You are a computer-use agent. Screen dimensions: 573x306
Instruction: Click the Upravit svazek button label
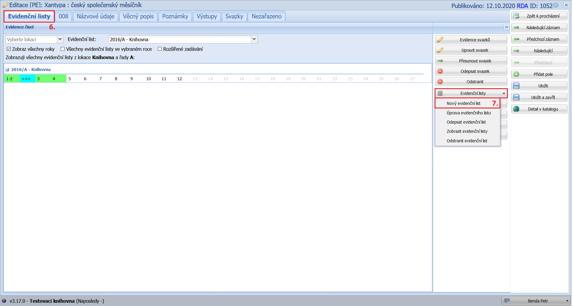(x=475, y=50)
